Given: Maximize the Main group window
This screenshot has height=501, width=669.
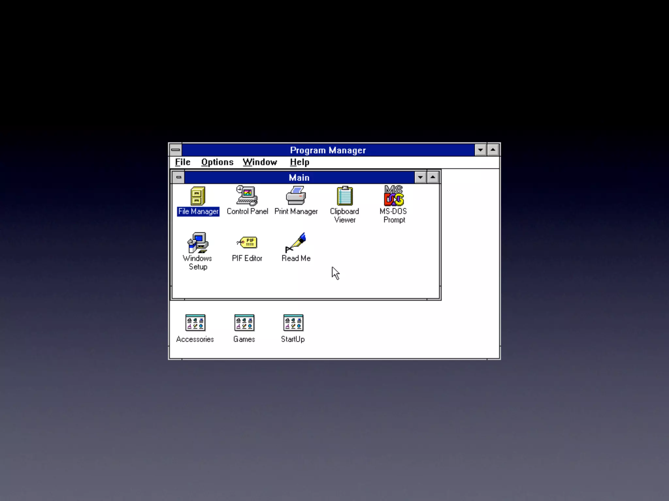Looking at the screenshot, I should point(433,177).
